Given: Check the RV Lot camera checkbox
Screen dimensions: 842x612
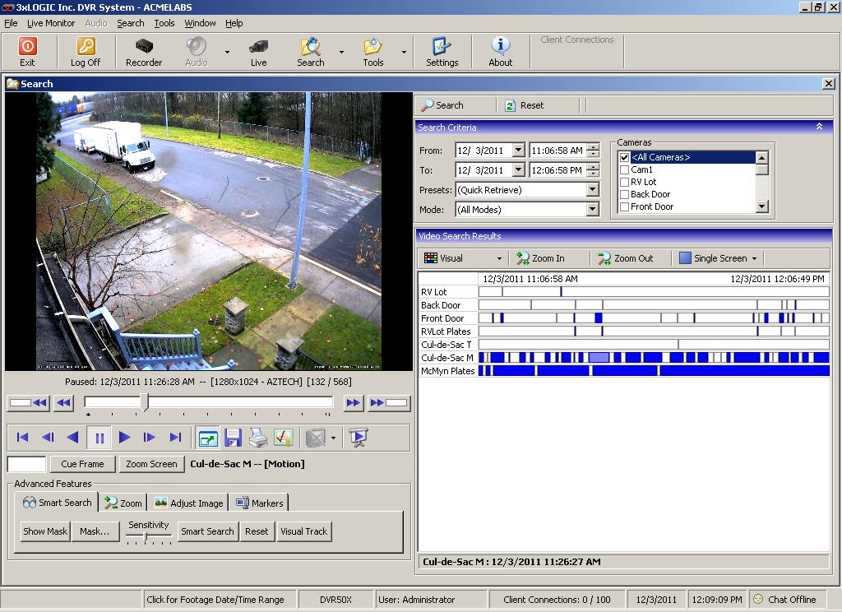Looking at the screenshot, I should click(625, 182).
